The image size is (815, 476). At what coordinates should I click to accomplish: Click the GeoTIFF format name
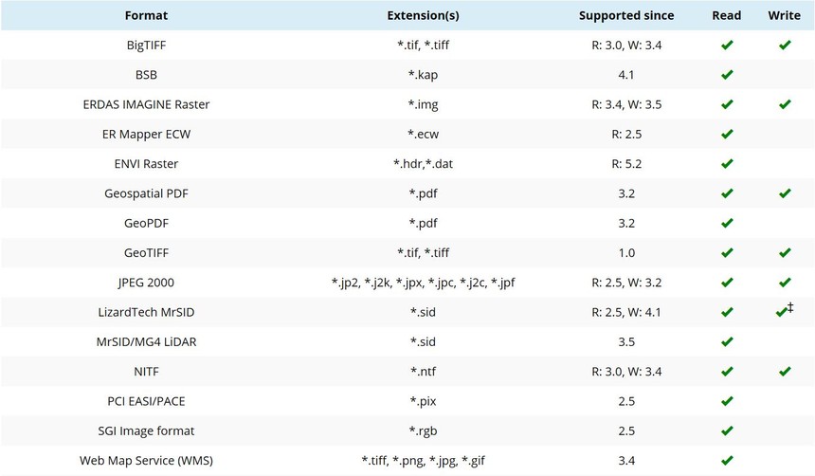coord(146,252)
